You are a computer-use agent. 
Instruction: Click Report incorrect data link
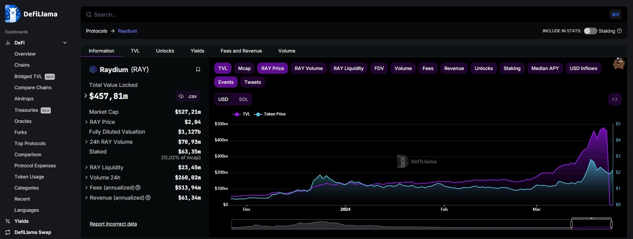113,224
